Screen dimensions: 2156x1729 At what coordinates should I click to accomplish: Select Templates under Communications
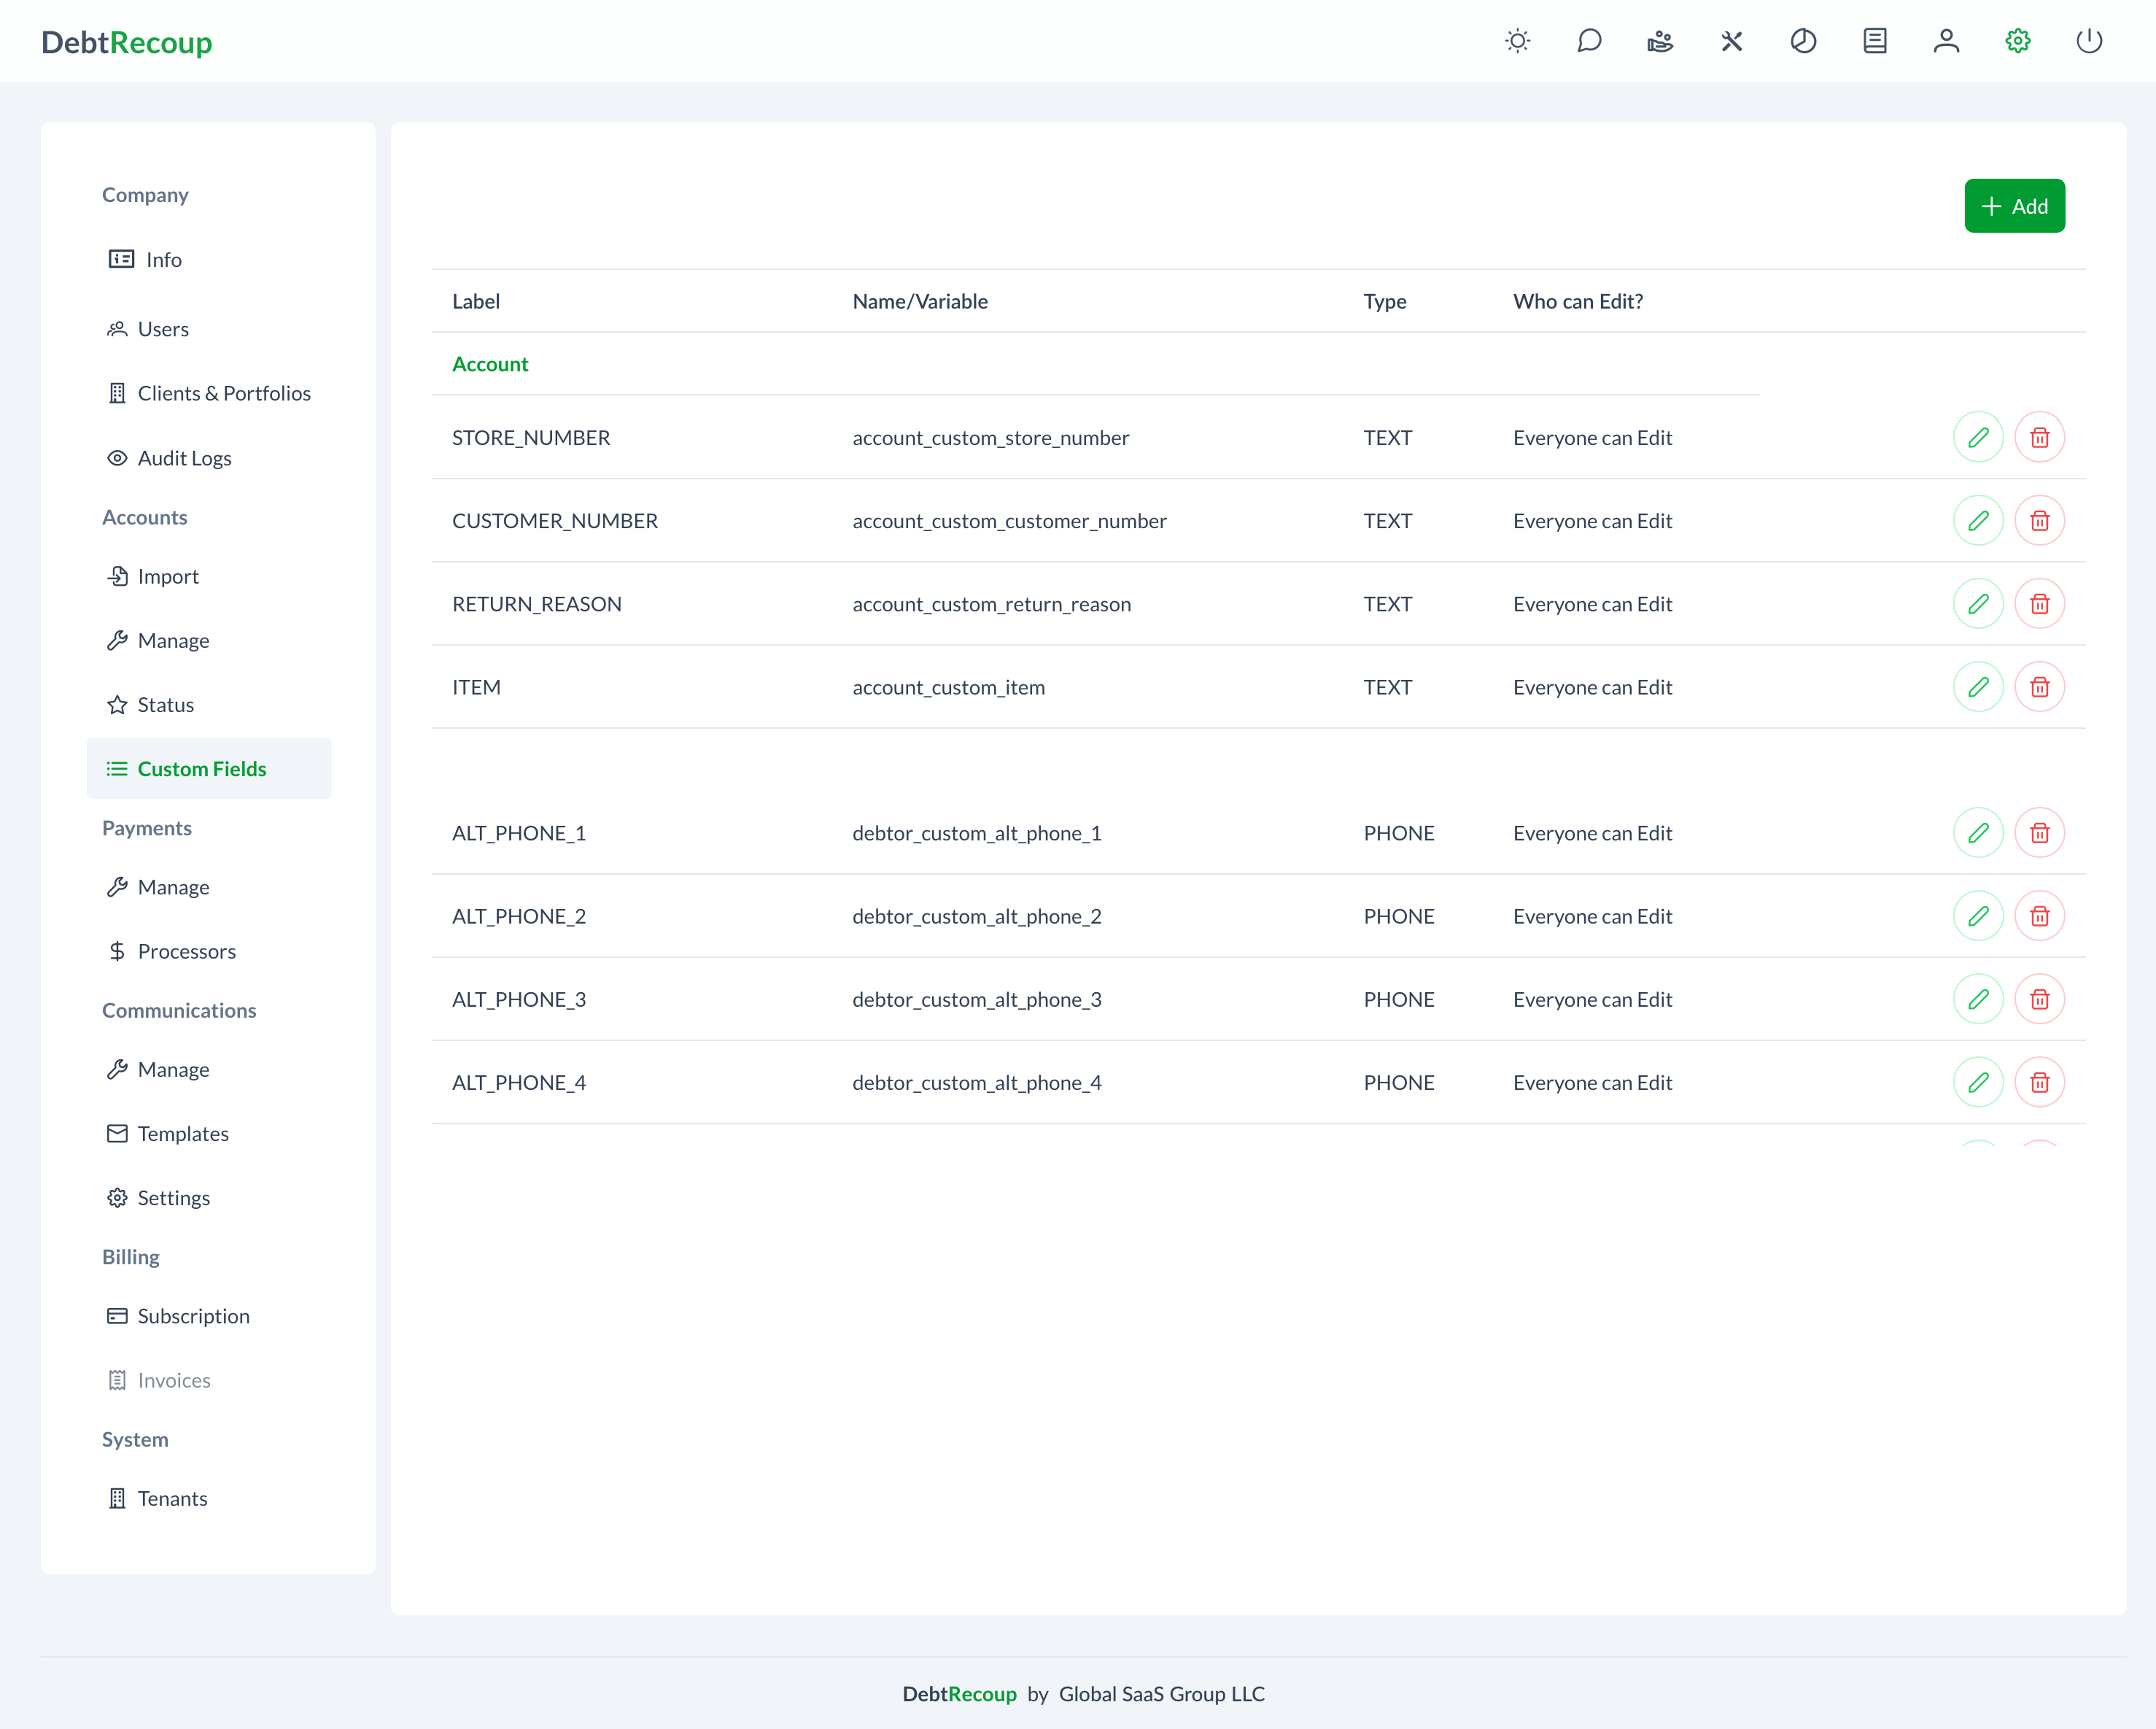[x=183, y=1133]
